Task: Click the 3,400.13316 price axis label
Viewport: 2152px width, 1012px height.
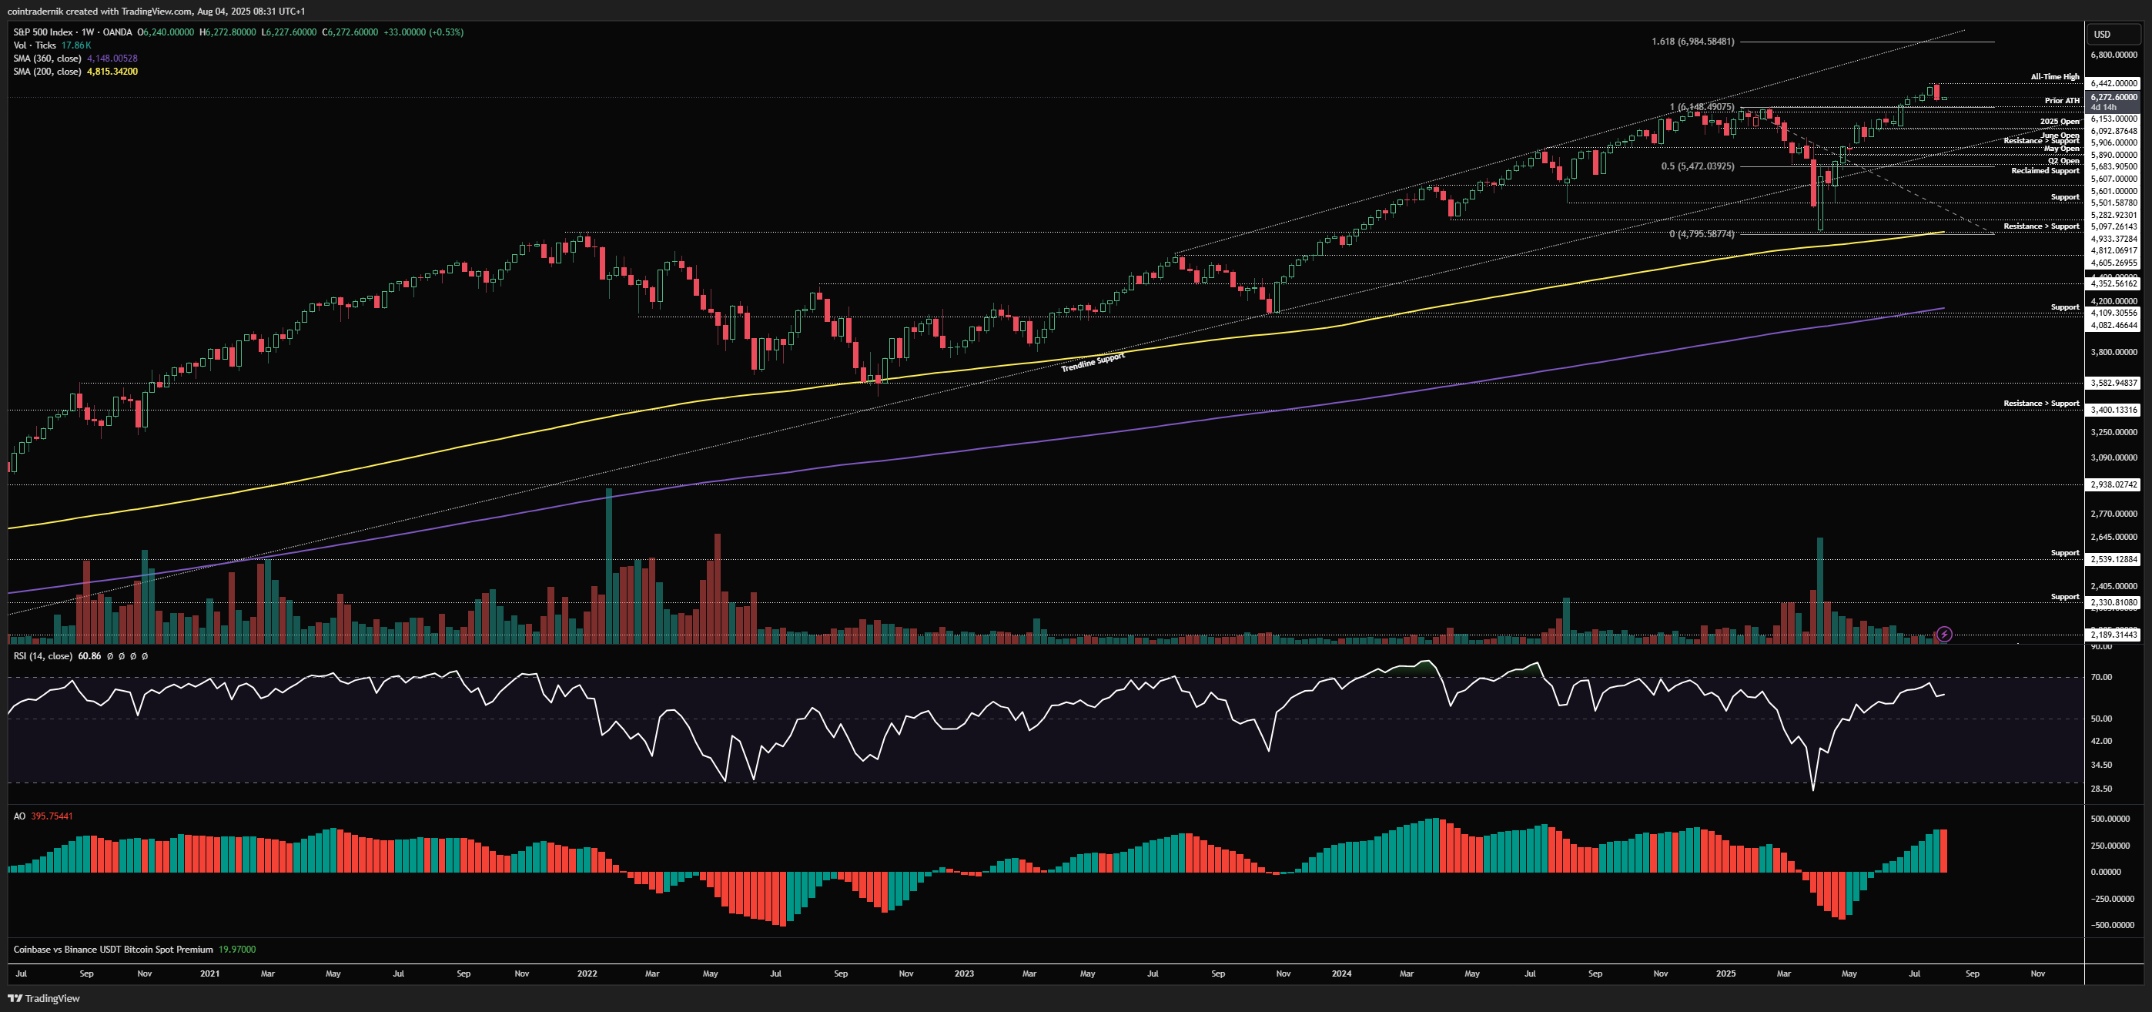Action: (x=2114, y=410)
